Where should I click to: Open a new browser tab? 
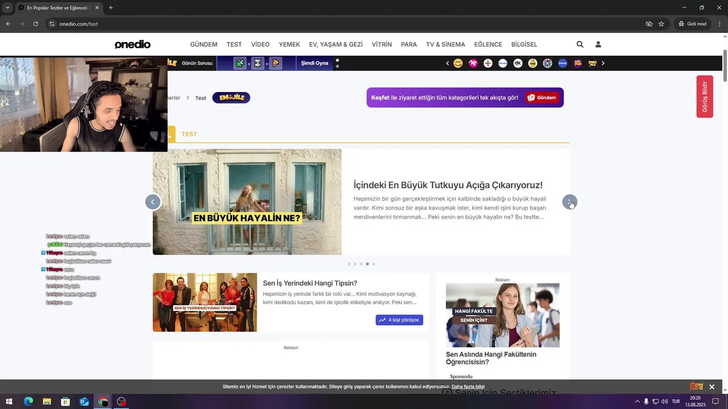110,8
